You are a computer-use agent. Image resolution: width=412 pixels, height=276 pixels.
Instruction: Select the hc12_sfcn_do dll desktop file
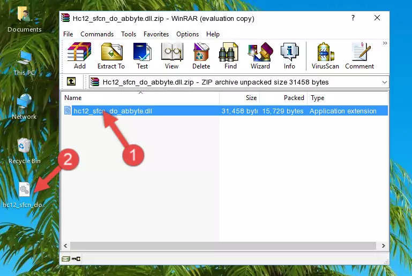tap(24, 195)
